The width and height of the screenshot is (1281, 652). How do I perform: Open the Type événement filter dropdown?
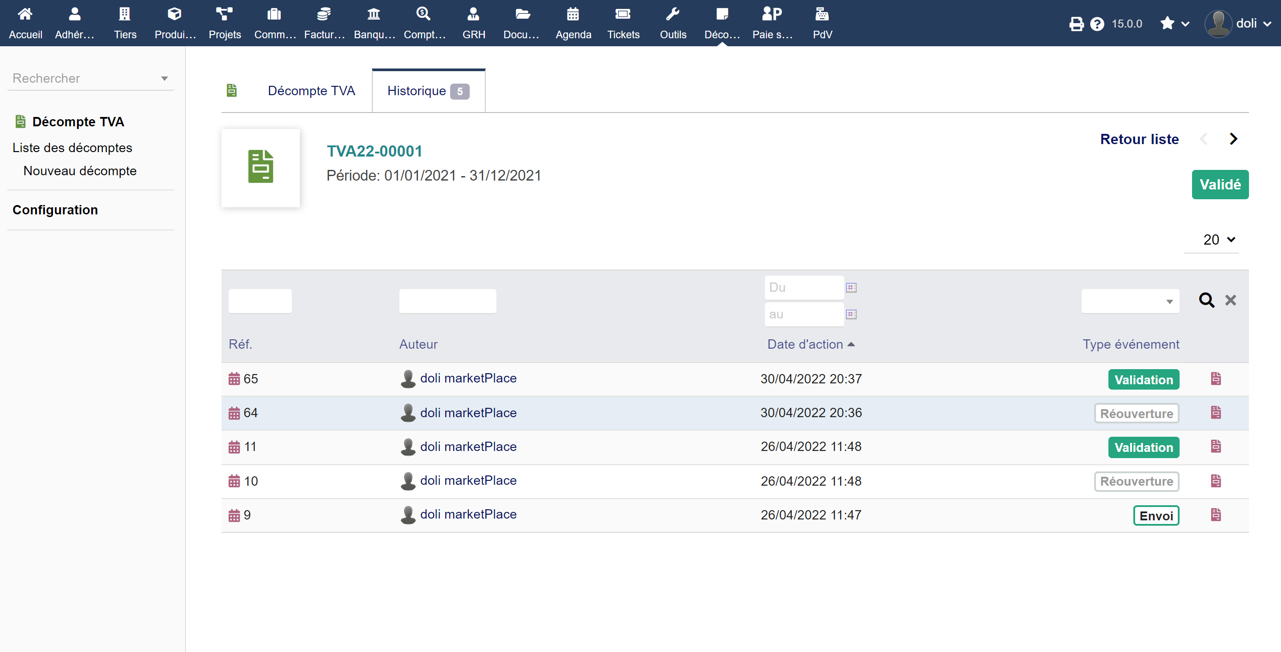tap(1130, 302)
